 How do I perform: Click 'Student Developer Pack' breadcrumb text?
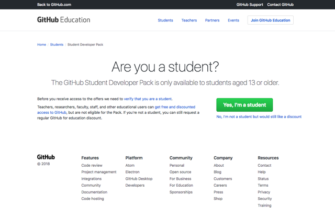click(x=85, y=45)
